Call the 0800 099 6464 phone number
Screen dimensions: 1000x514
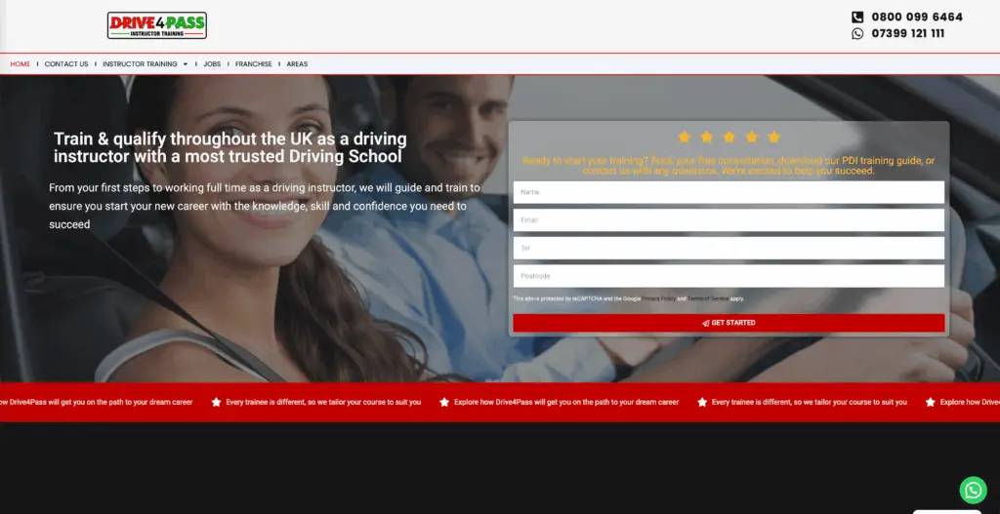click(x=916, y=18)
